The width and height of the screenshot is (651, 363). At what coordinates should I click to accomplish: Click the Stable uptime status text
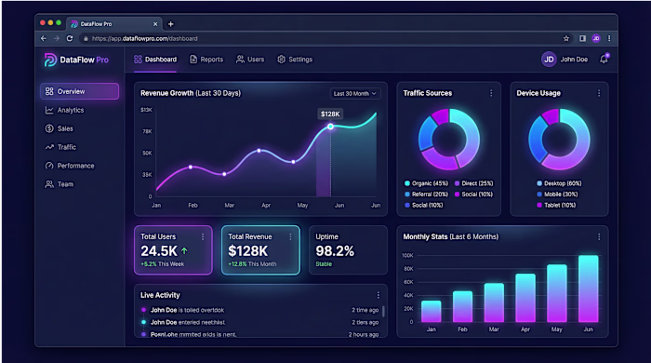pos(324,264)
